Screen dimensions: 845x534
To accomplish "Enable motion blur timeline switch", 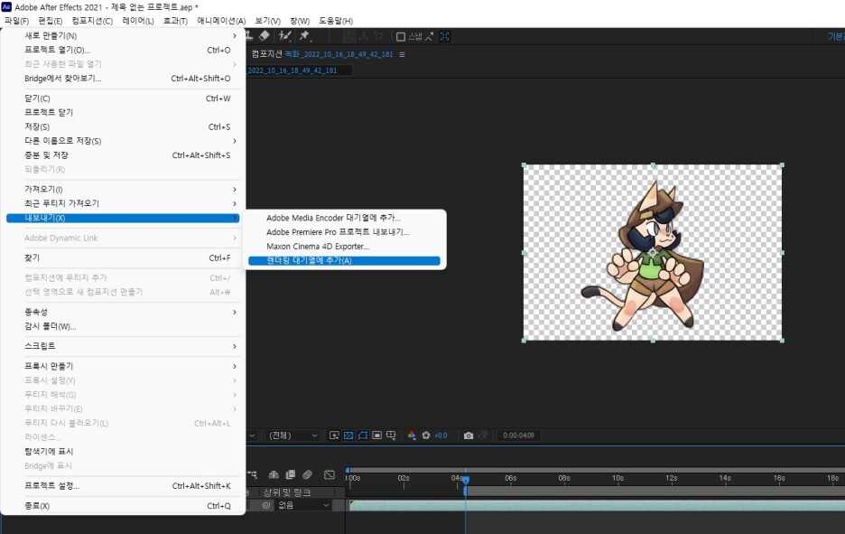I will pyautogui.click(x=307, y=474).
